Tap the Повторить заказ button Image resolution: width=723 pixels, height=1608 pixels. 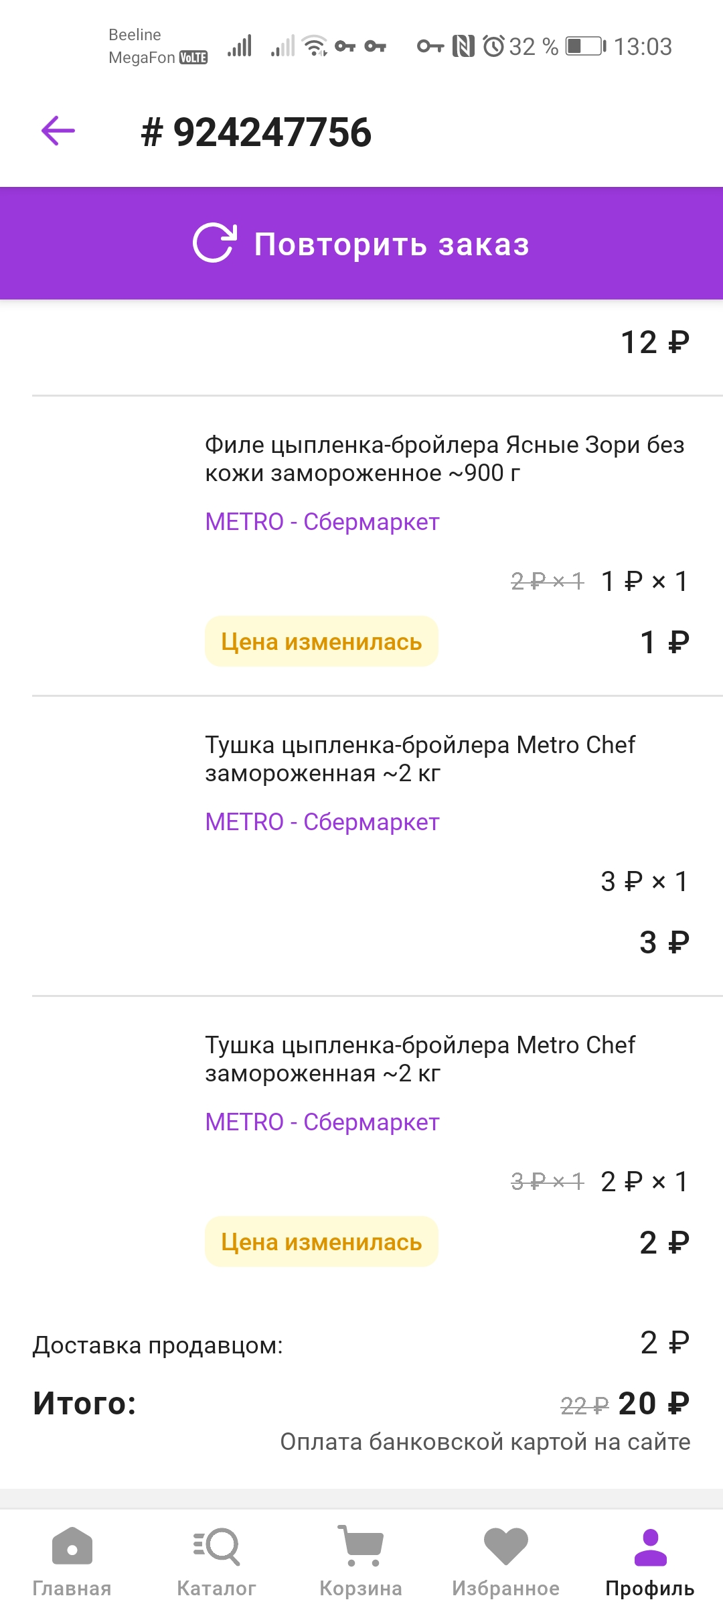tap(361, 243)
